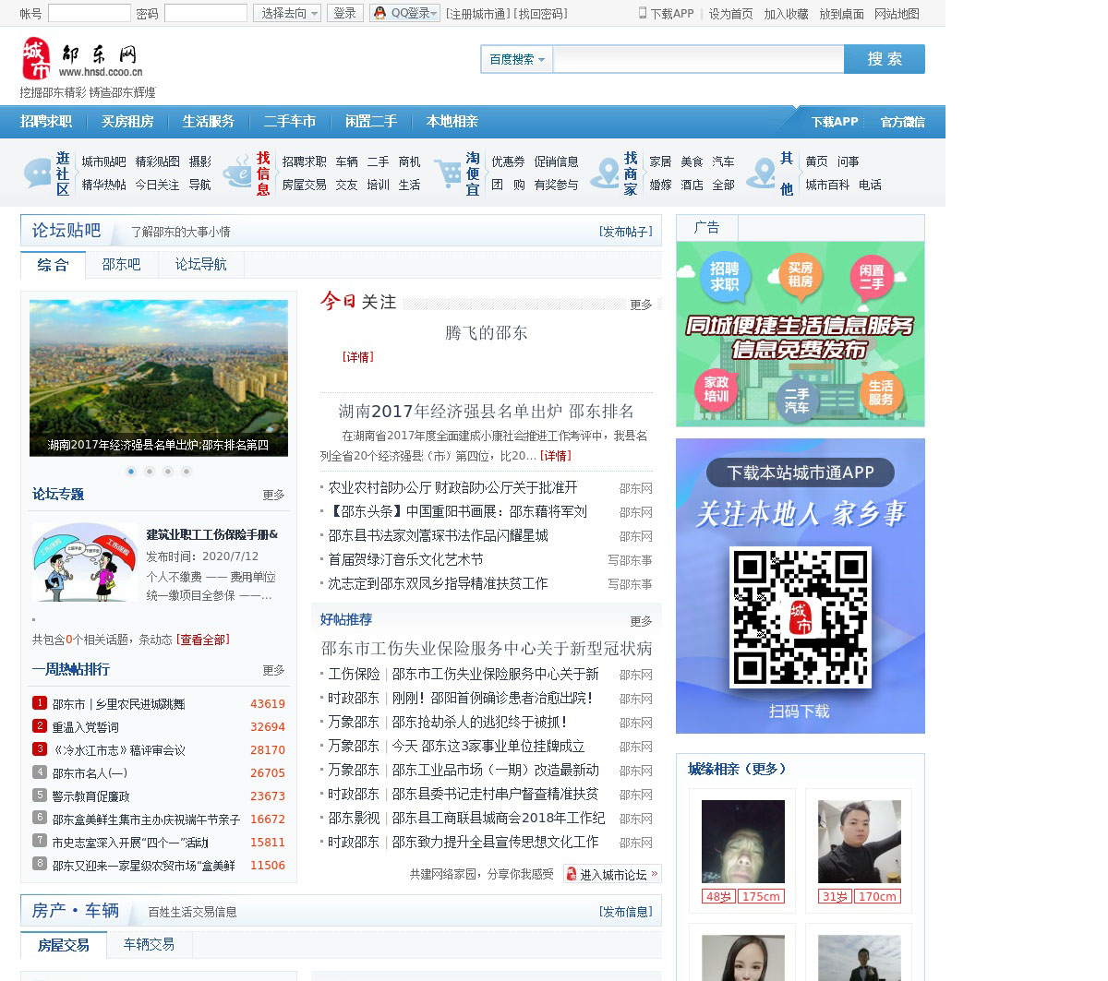Viewport: 1108px width, 981px height.
Task: Click the 下载APP phone icon in top bar
Action: [643, 13]
